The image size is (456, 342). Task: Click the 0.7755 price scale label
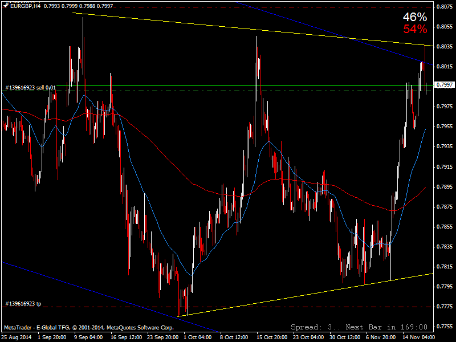tap(445, 327)
